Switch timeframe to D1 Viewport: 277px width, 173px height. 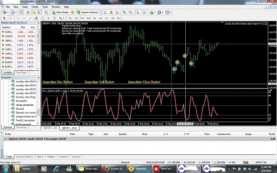pos(107,18)
